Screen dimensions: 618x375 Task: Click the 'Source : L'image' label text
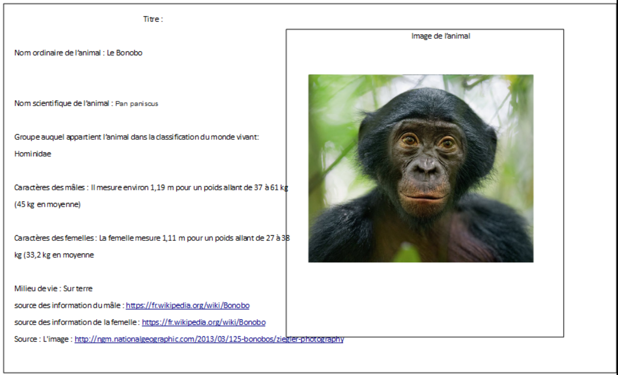(43, 339)
